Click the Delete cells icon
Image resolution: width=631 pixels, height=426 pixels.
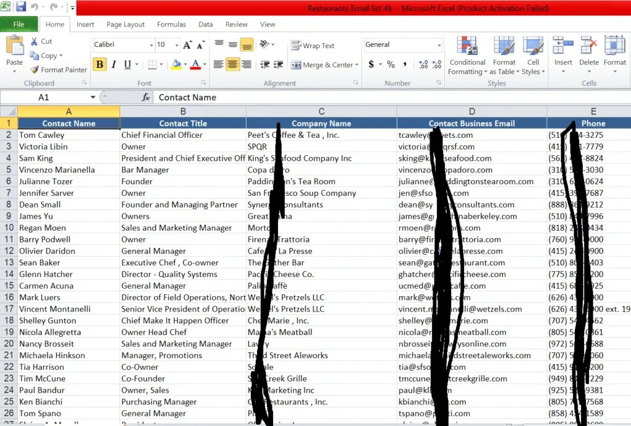(588, 46)
